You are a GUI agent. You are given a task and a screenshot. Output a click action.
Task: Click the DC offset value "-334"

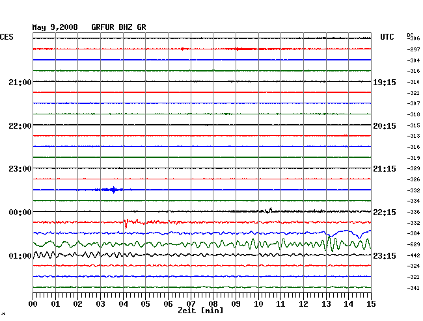point(413,201)
